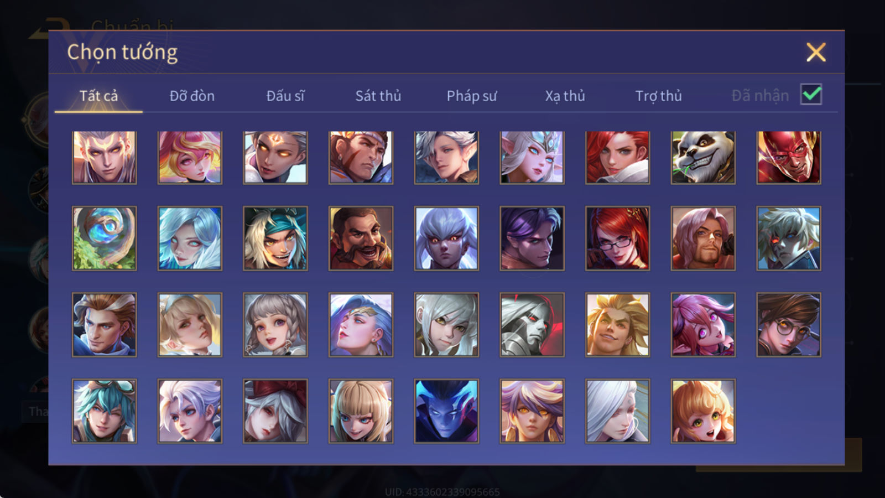Choose the red masked Flash hero

(x=789, y=158)
